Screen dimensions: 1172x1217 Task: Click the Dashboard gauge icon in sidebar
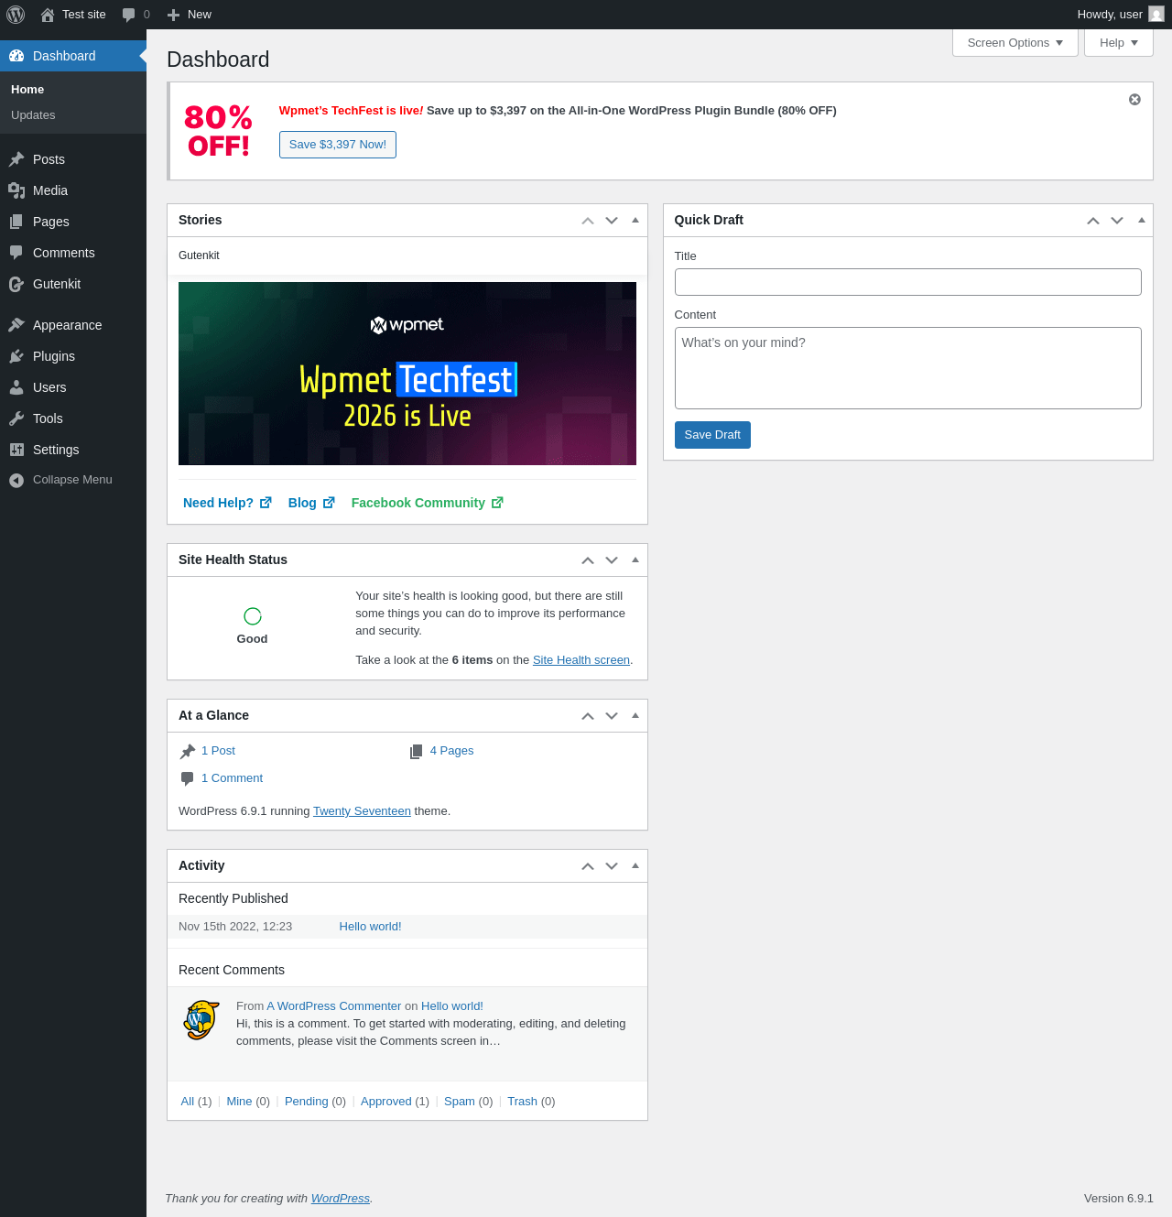pyautogui.click(x=16, y=56)
